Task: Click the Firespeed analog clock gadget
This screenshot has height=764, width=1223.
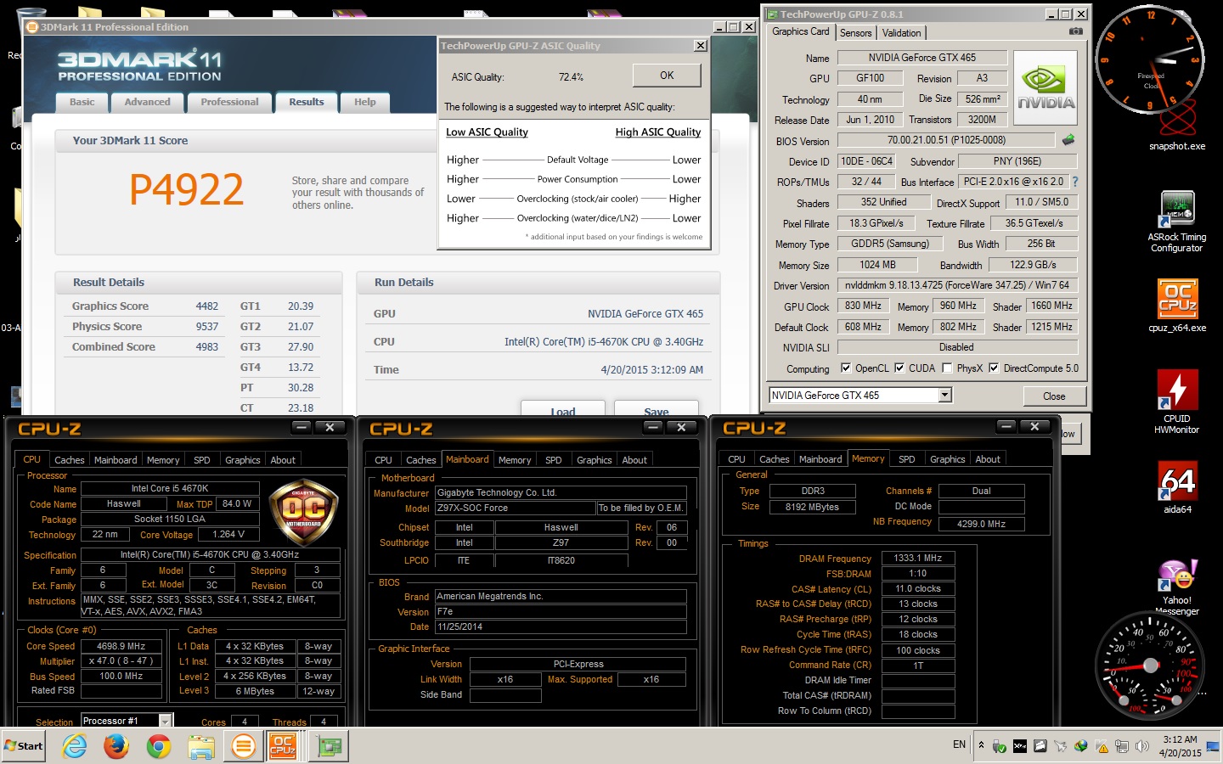Action: tap(1150, 59)
